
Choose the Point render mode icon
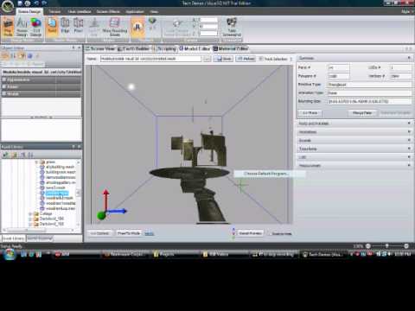click(78, 26)
